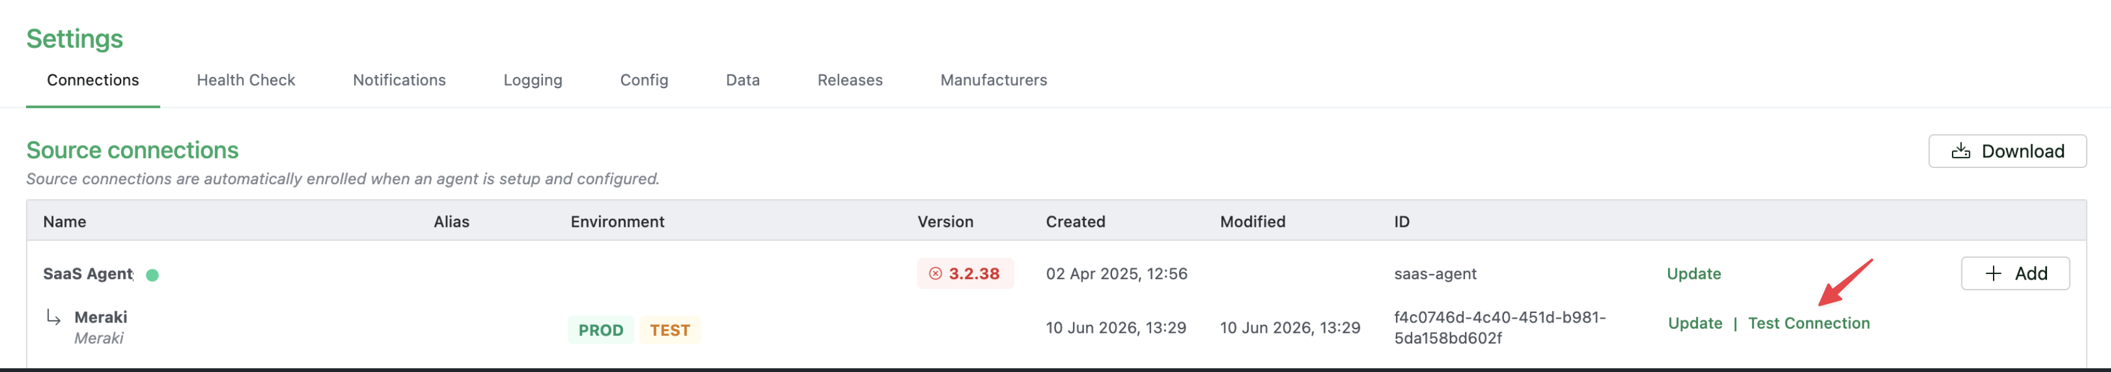Click Update link for SaaS Agent
The height and width of the screenshot is (372, 2111).
[x=1693, y=274]
